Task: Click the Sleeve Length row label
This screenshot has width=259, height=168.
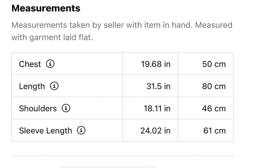Action: click(45, 131)
